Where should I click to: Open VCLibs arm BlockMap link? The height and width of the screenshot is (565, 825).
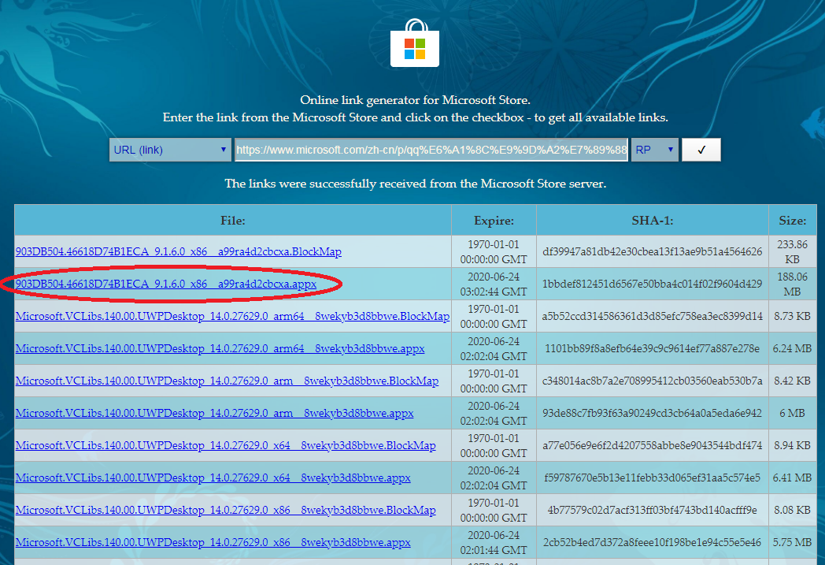(x=227, y=381)
